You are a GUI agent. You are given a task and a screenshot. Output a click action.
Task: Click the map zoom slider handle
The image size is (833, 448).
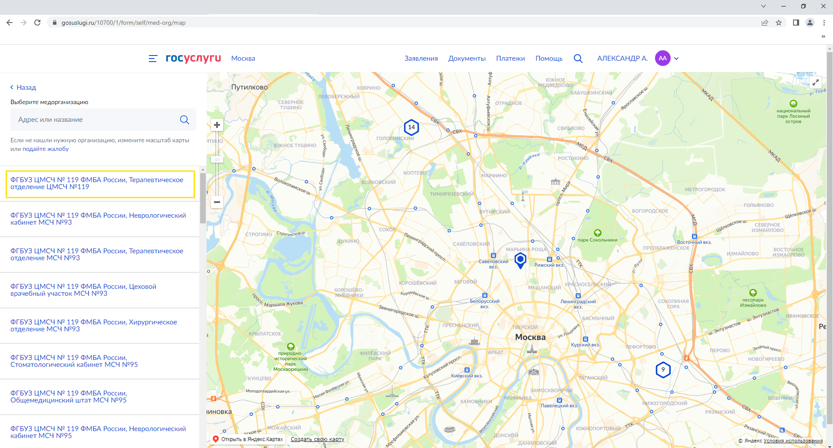pyautogui.click(x=217, y=160)
